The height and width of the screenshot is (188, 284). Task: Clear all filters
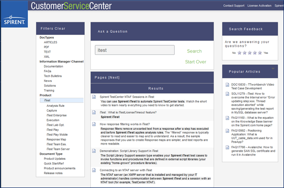click(60, 29)
